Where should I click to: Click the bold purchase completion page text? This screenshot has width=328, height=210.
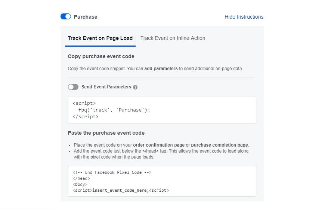[x=219, y=145]
